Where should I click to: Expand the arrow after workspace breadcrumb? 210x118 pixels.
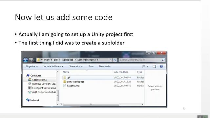(75, 60)
